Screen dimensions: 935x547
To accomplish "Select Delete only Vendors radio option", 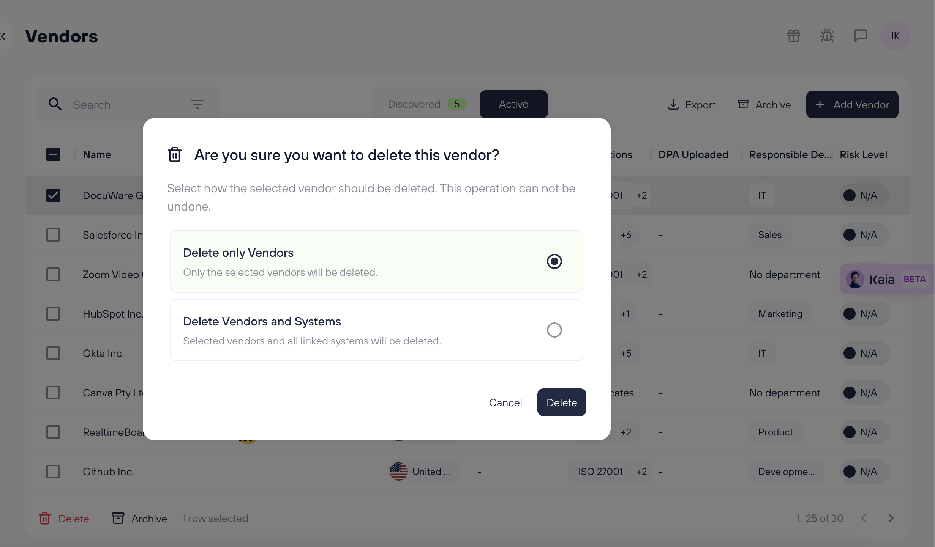I will point(554,261).
